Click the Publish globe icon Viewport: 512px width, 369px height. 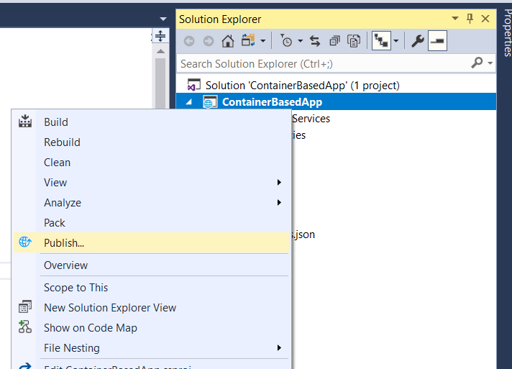click(x=25, y=242)
